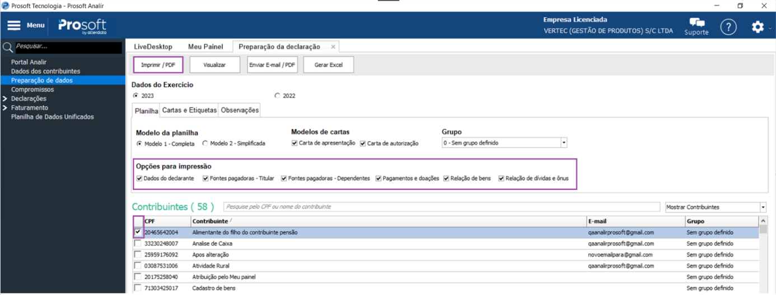The image size is (776, 295).
Task: Check the Cadastro de bens row checkbox
Action: (x=138, y=288)
